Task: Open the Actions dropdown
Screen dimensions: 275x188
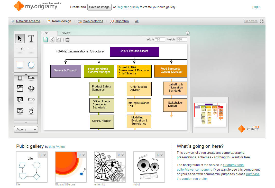Action: [26, 129]
